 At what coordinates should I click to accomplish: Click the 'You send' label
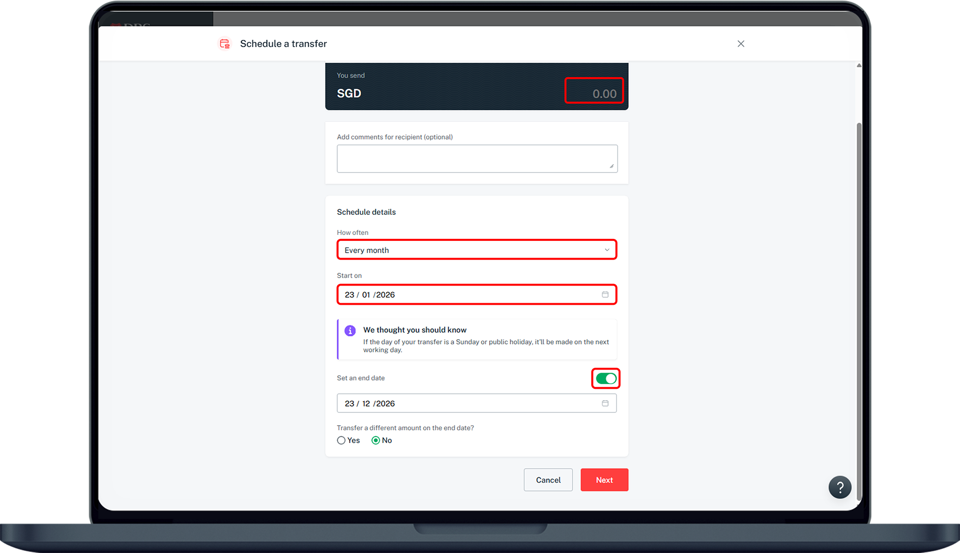[350, 75]
